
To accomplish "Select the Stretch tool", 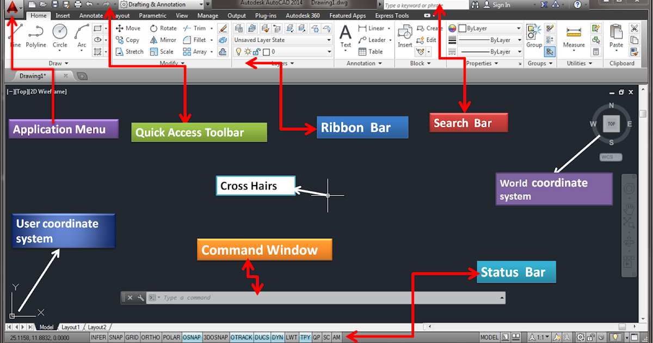I will [130, 52].
